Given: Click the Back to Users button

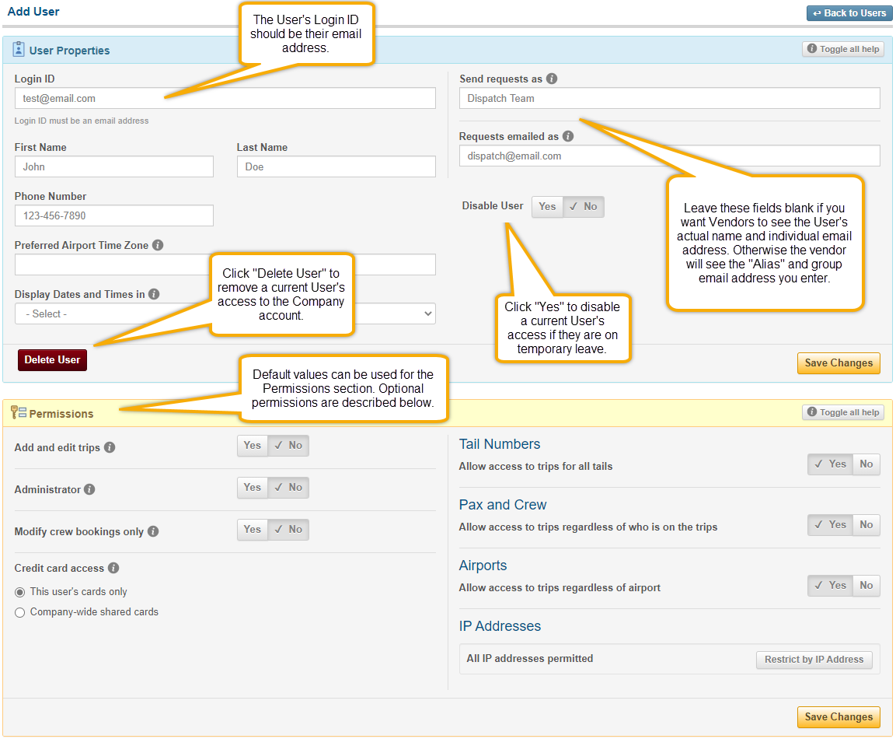Looking at the screenshot, I should 849,12.
